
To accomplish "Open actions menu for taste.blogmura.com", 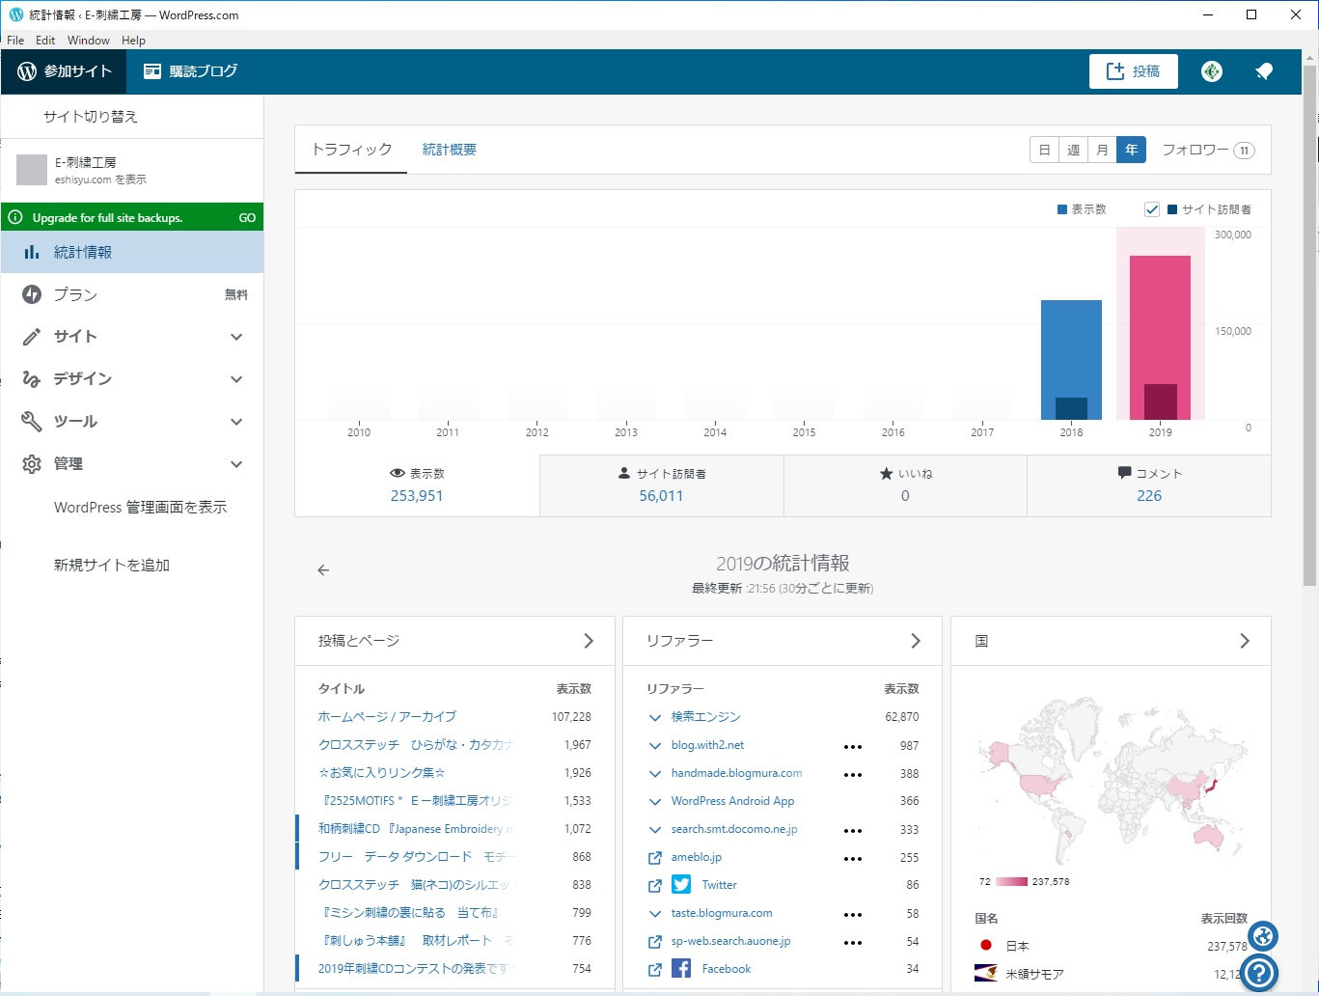I will coord(853,914).
